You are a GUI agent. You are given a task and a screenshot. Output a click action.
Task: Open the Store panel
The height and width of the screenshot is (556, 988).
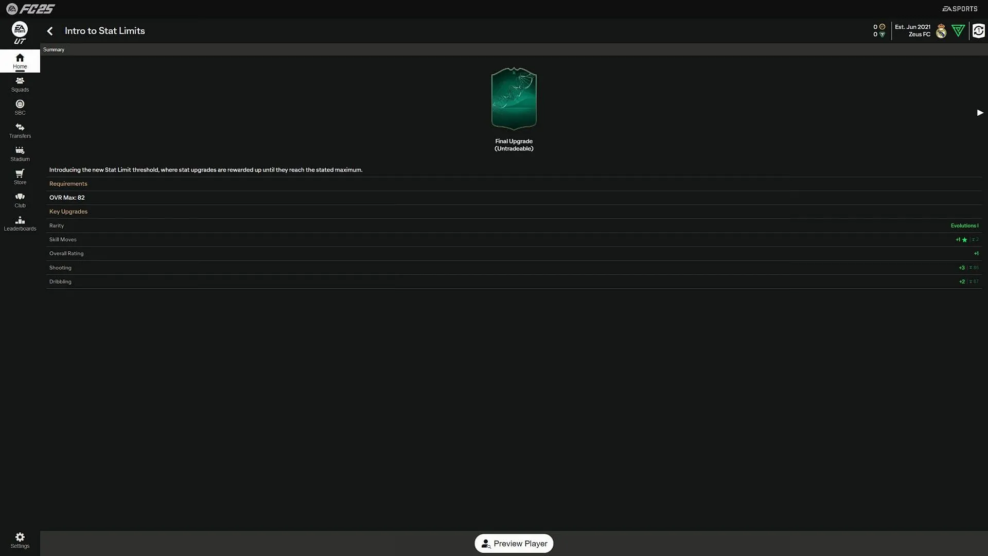tap(20, 176)
